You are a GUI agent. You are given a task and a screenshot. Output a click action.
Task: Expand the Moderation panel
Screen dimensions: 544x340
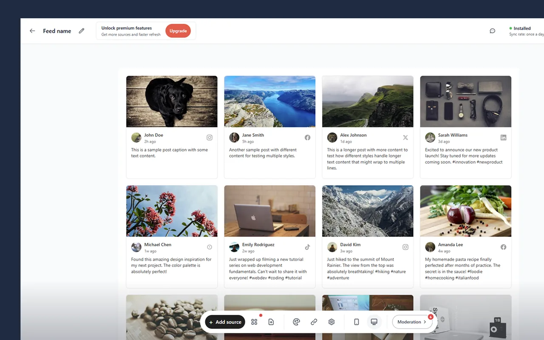tap(412, 322)
